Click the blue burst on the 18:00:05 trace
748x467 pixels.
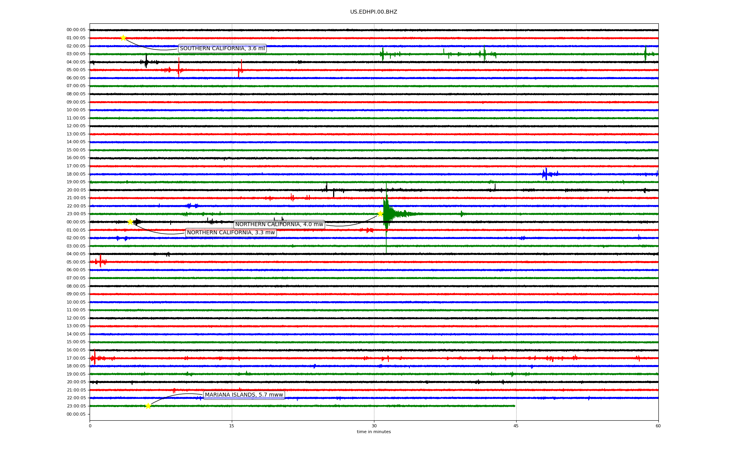[546, 174]
